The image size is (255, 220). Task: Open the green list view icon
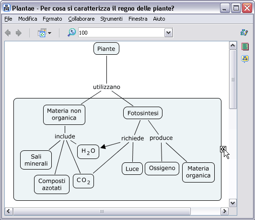(245, 47)
